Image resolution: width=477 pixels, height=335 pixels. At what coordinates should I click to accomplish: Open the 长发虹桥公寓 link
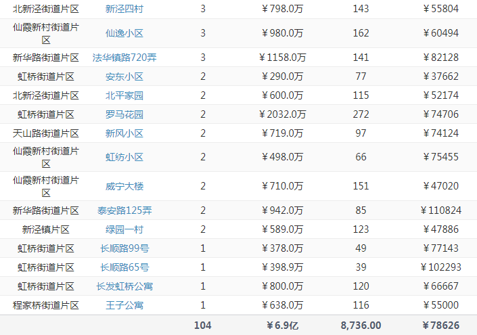click(x=124, y=286)
